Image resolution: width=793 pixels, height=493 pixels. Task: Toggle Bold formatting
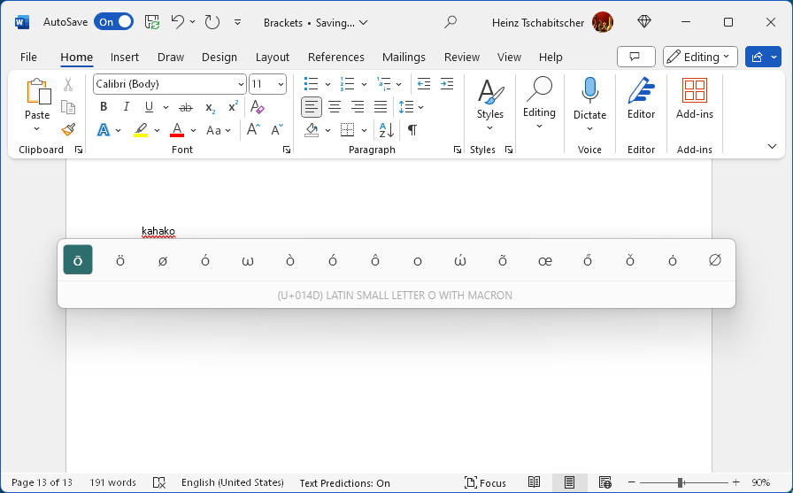(x=104, y=107)
